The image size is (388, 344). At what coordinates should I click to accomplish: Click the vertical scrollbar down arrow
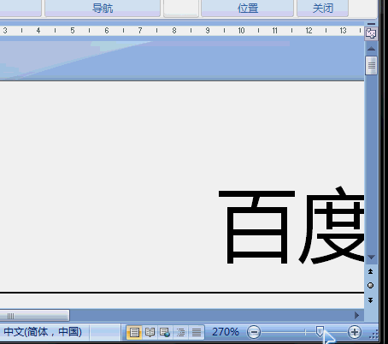[x=371, y=257]
